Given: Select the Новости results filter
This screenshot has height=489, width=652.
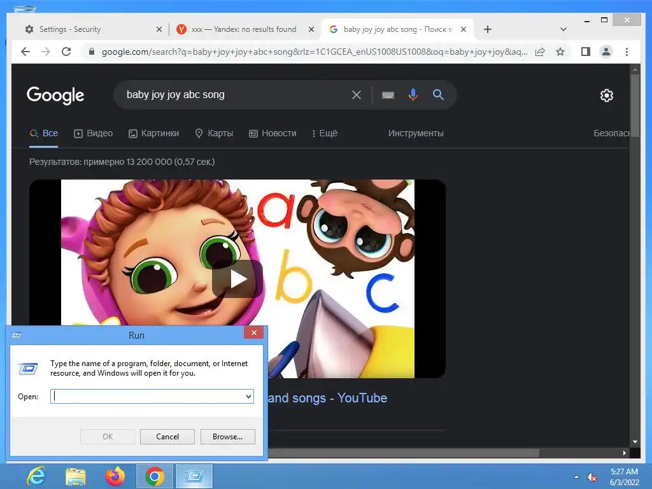Looking at the screenshot, I should pos(273,134).
